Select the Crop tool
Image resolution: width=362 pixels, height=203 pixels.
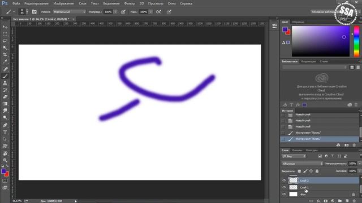pyautogui.click(x=5, y=55)
